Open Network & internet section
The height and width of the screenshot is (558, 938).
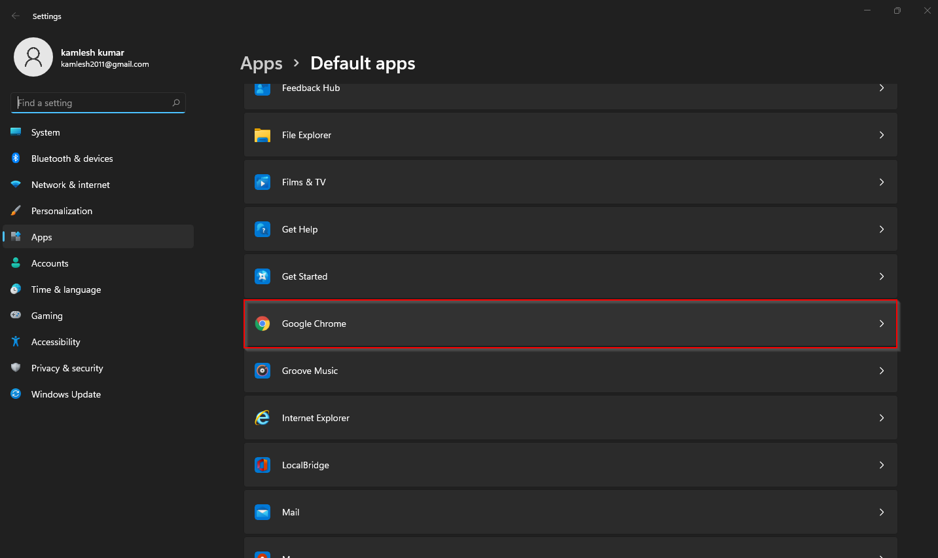coord(98,185)
